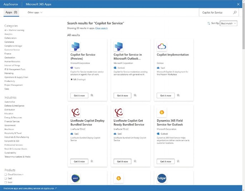The height and width of the screenshot is (191, 245).
Task: Open external AppSource link arrow in footer
Action: [x=56, y=188]
